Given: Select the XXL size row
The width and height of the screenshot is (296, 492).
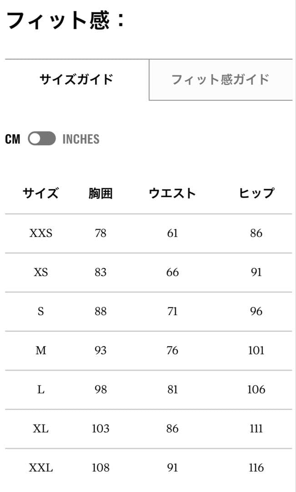Looking at the screenshot, I should coord(40,467).
